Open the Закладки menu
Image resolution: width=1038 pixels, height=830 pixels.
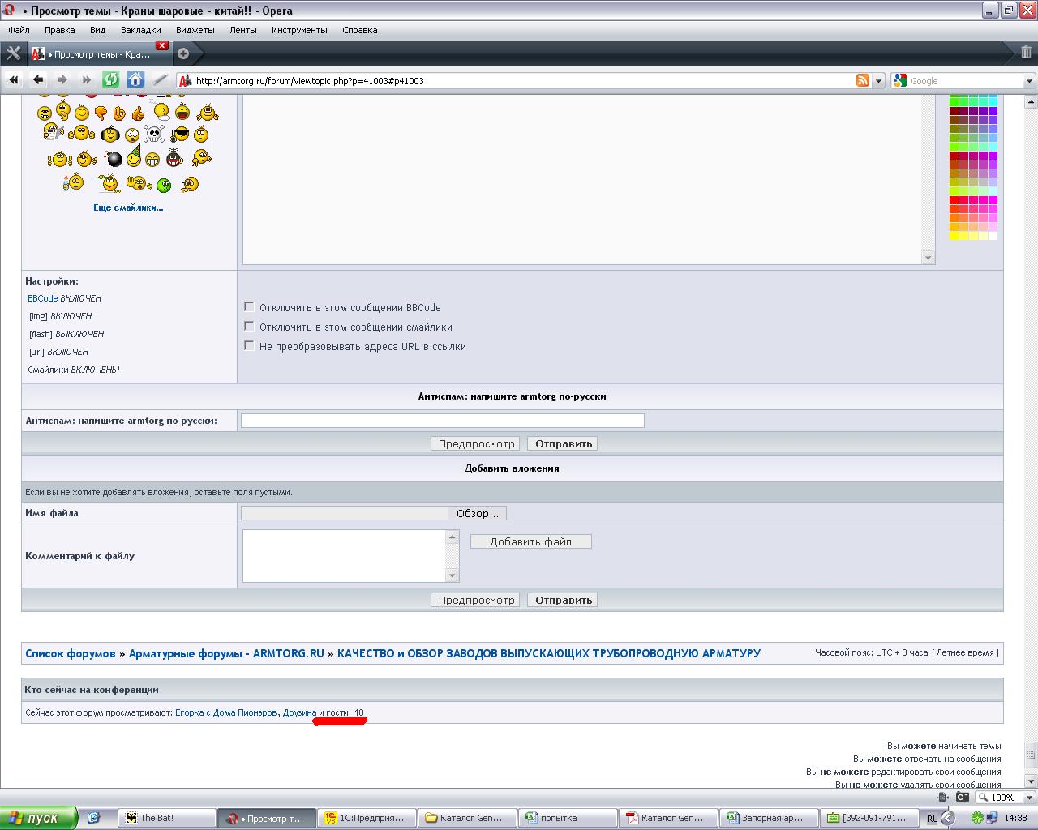coord(141,30)
